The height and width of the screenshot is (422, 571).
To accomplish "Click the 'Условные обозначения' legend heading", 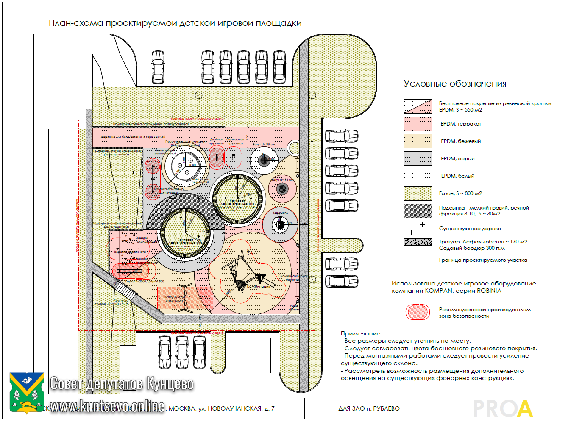I will pos(455,84).
